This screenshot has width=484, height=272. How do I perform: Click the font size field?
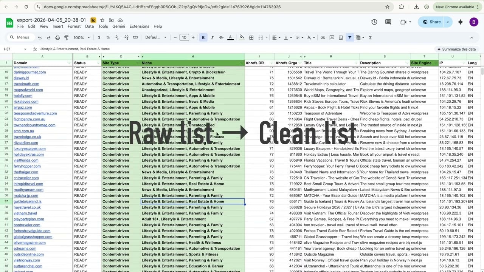(x=184, y=37)
